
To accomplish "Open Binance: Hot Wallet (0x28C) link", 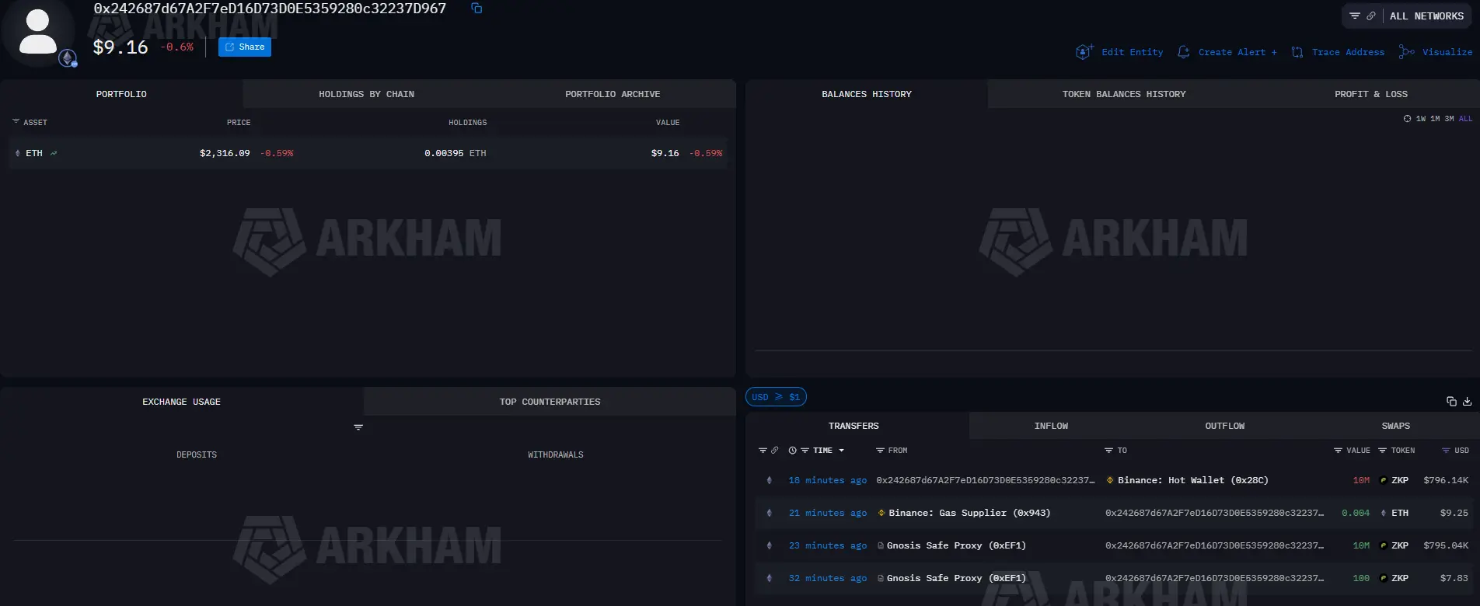I will pyautogui.click(x=1193, y=481).
